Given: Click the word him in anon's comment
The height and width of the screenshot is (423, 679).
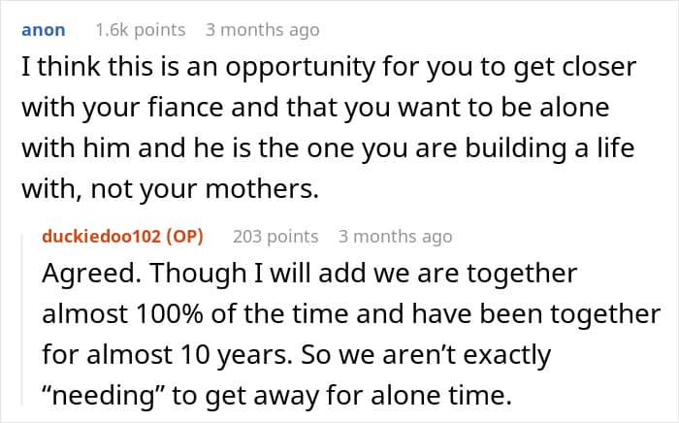Looking at the screenshot, I should [106, 148].
